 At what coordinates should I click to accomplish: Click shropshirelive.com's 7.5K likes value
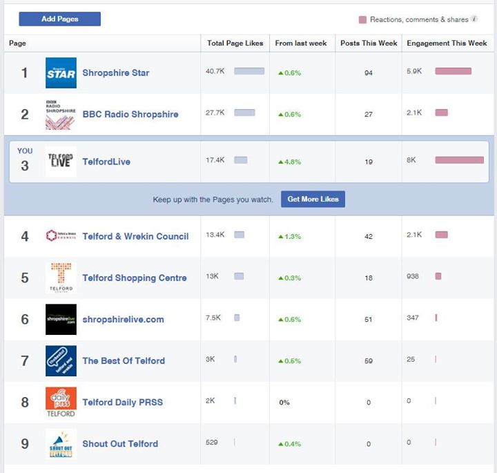tap(213, 318)
